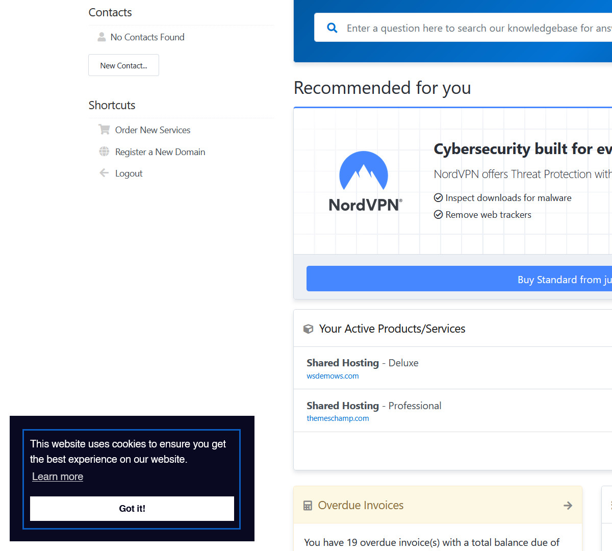Open the wsdemows.com domain link

pos(333,376)
